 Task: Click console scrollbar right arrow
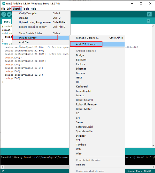[x=153, y=167]
